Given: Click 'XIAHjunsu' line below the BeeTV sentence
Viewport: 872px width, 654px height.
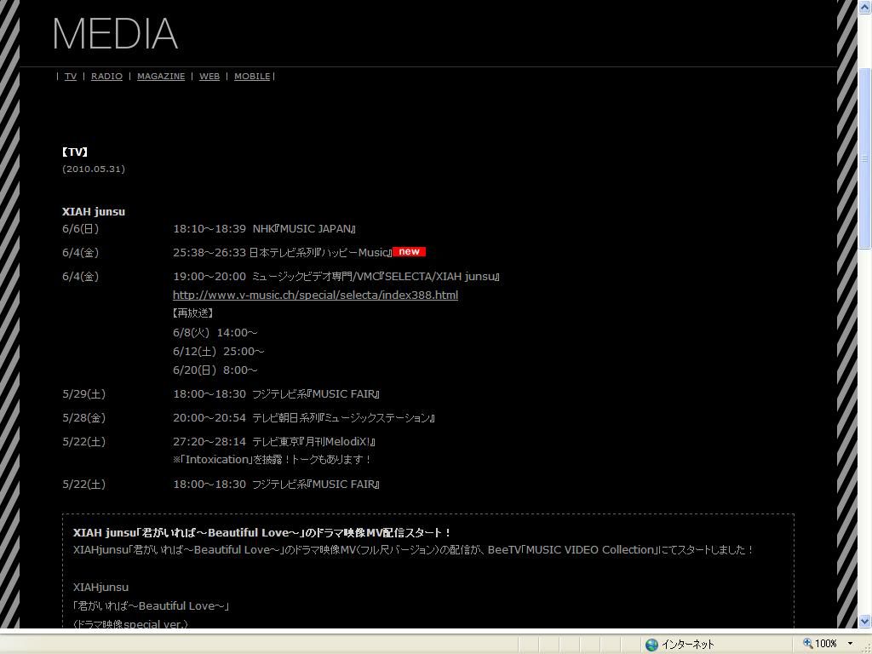Looking at the screenshot, I should pos(100,588).
